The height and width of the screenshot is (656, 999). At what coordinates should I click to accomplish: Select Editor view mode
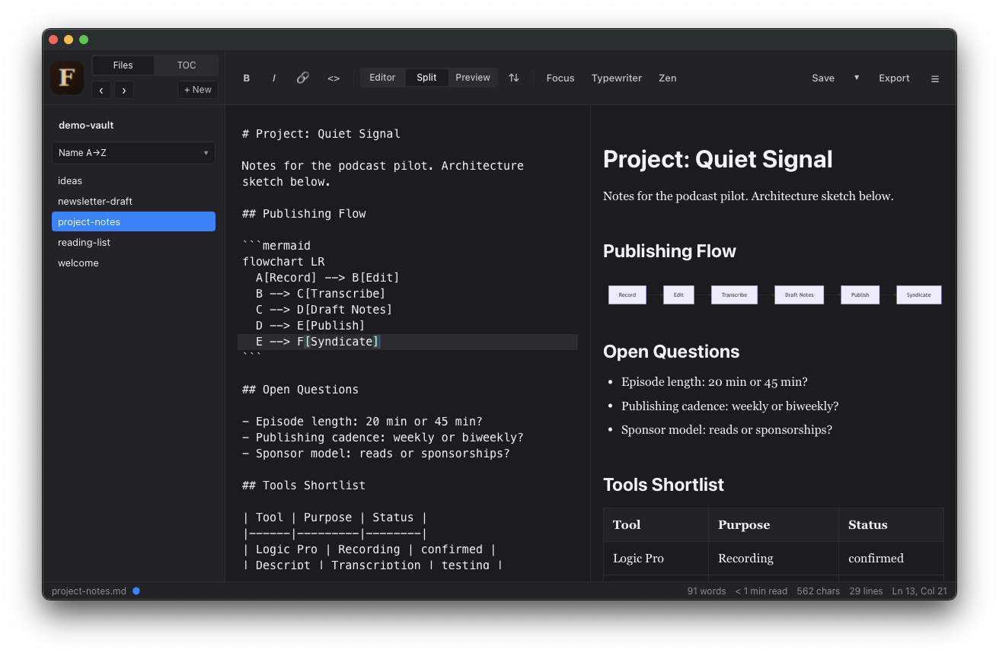(x=382, y=78)
